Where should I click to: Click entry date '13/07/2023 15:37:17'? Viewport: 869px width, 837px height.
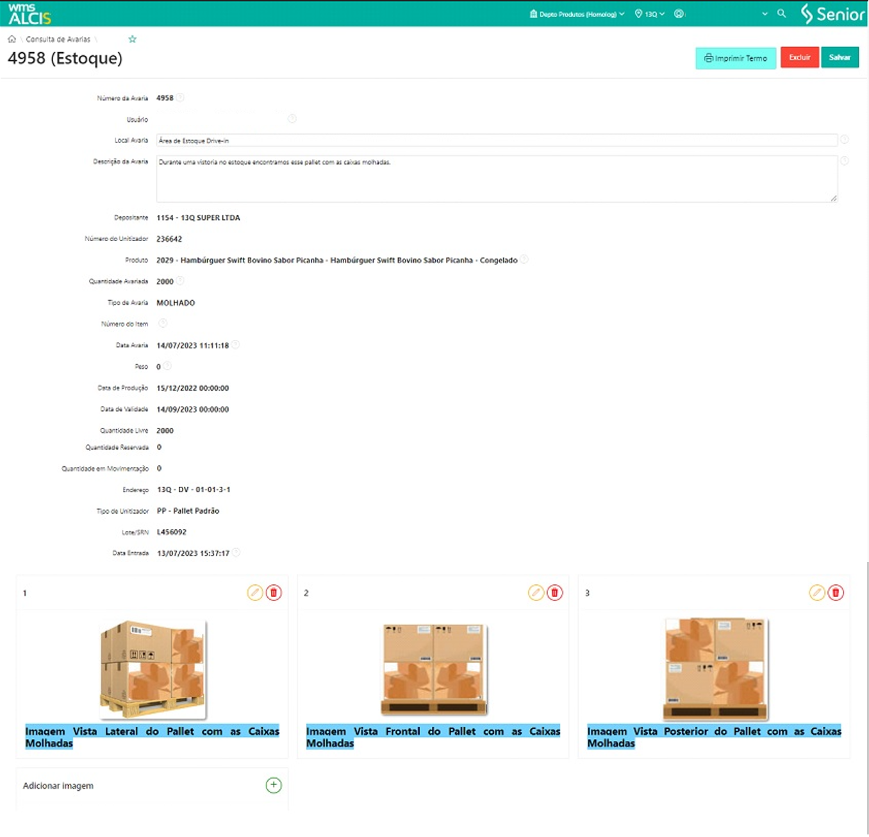click(193, 553)
